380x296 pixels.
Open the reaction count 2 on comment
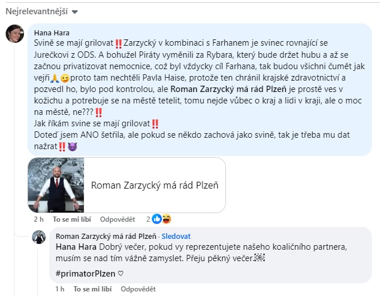[x=148, y=219]
